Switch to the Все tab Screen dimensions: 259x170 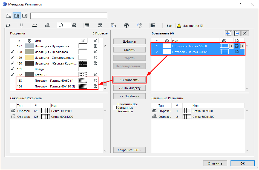click(169, 26)
